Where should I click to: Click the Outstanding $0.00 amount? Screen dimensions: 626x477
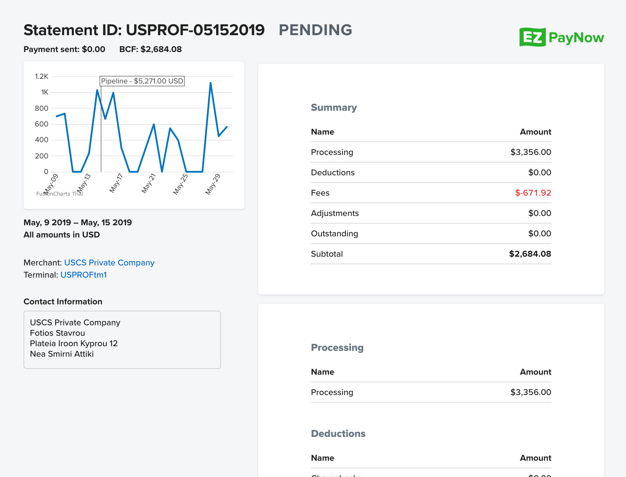539,233
